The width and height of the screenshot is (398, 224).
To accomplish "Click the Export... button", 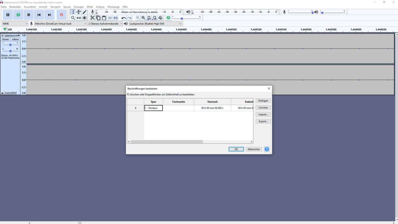I will (x=263, y=121).
